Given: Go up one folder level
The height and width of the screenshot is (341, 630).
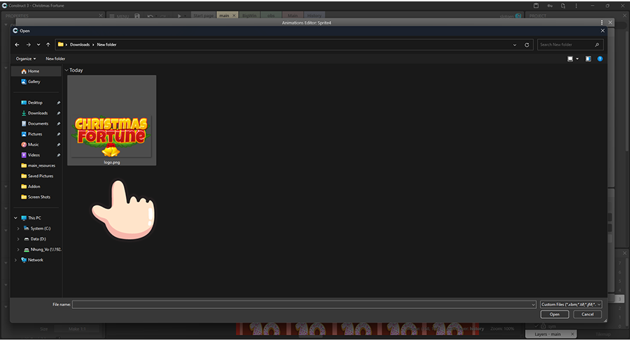Looking at the screenshot, I should (x=48, y=45).
